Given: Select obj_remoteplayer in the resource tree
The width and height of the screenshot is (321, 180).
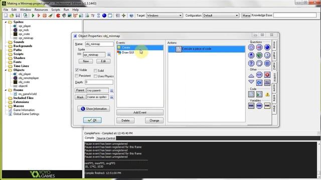Looking at the screenshot, I should [x=29, y=78].
